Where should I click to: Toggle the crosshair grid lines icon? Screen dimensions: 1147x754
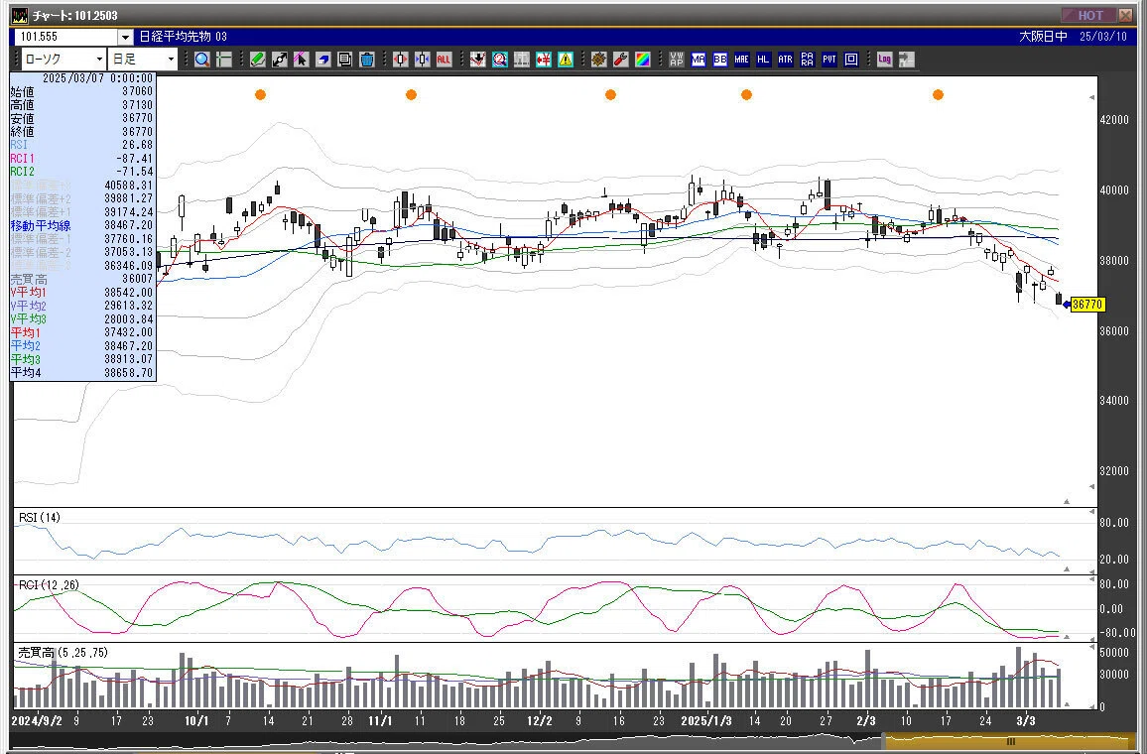pos(224,60)
